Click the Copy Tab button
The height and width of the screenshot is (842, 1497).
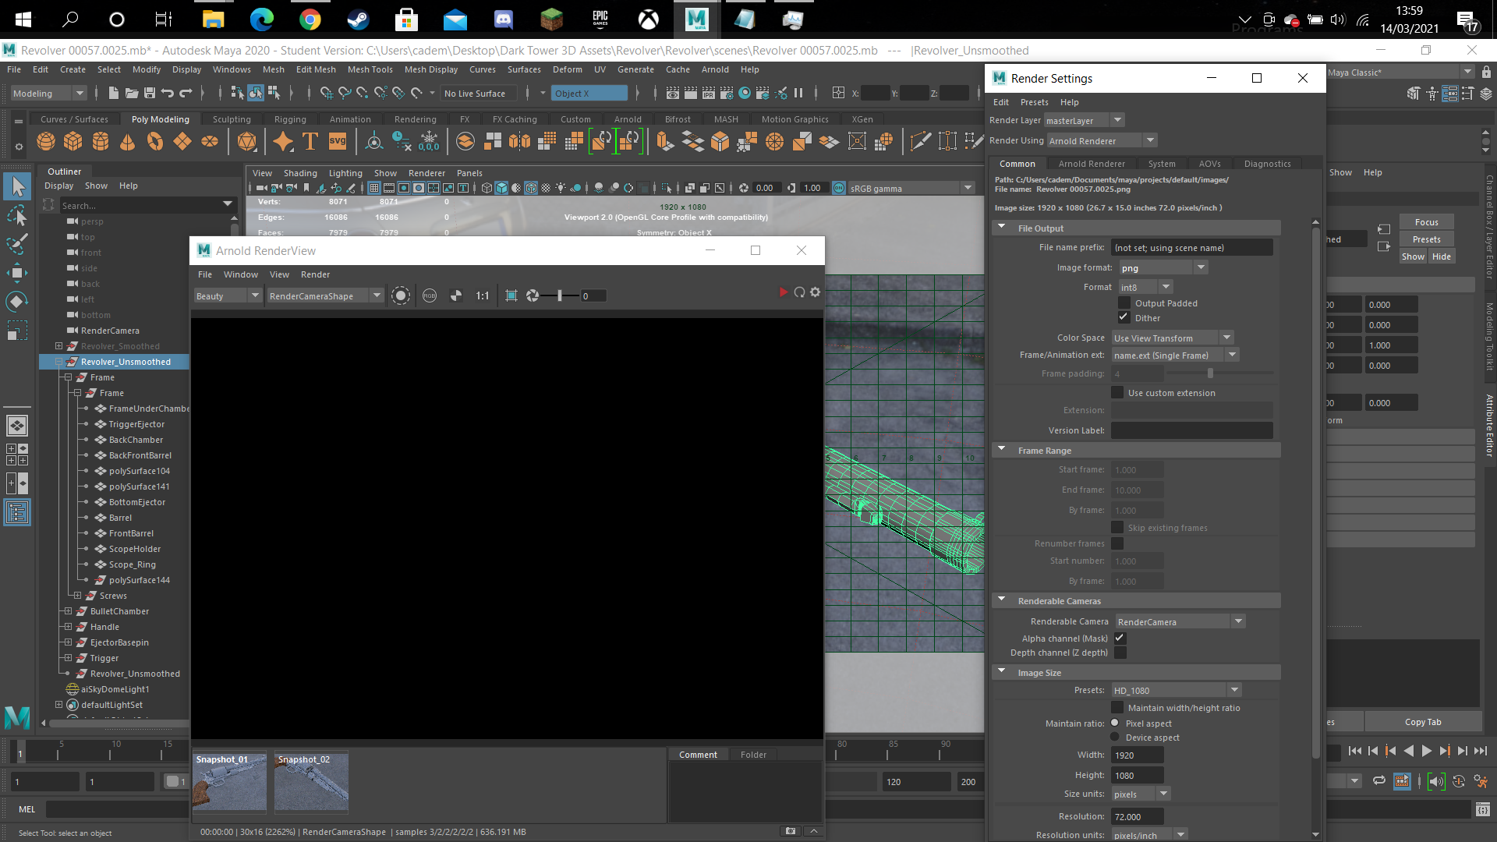click(x=1423, y=722)
